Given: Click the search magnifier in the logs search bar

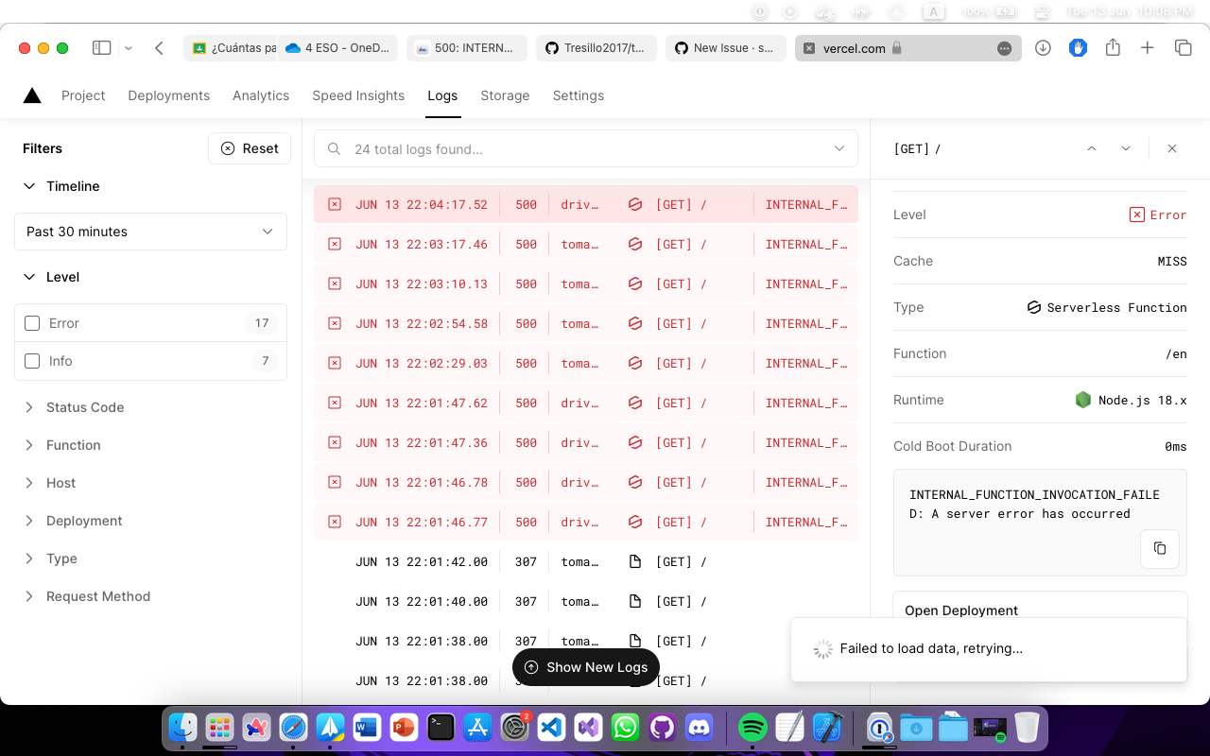Looking at the screenshot, I should 334,148.
